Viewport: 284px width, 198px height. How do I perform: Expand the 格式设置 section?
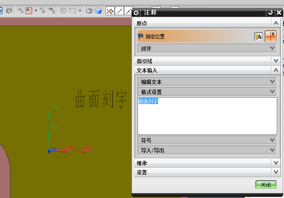273,92
